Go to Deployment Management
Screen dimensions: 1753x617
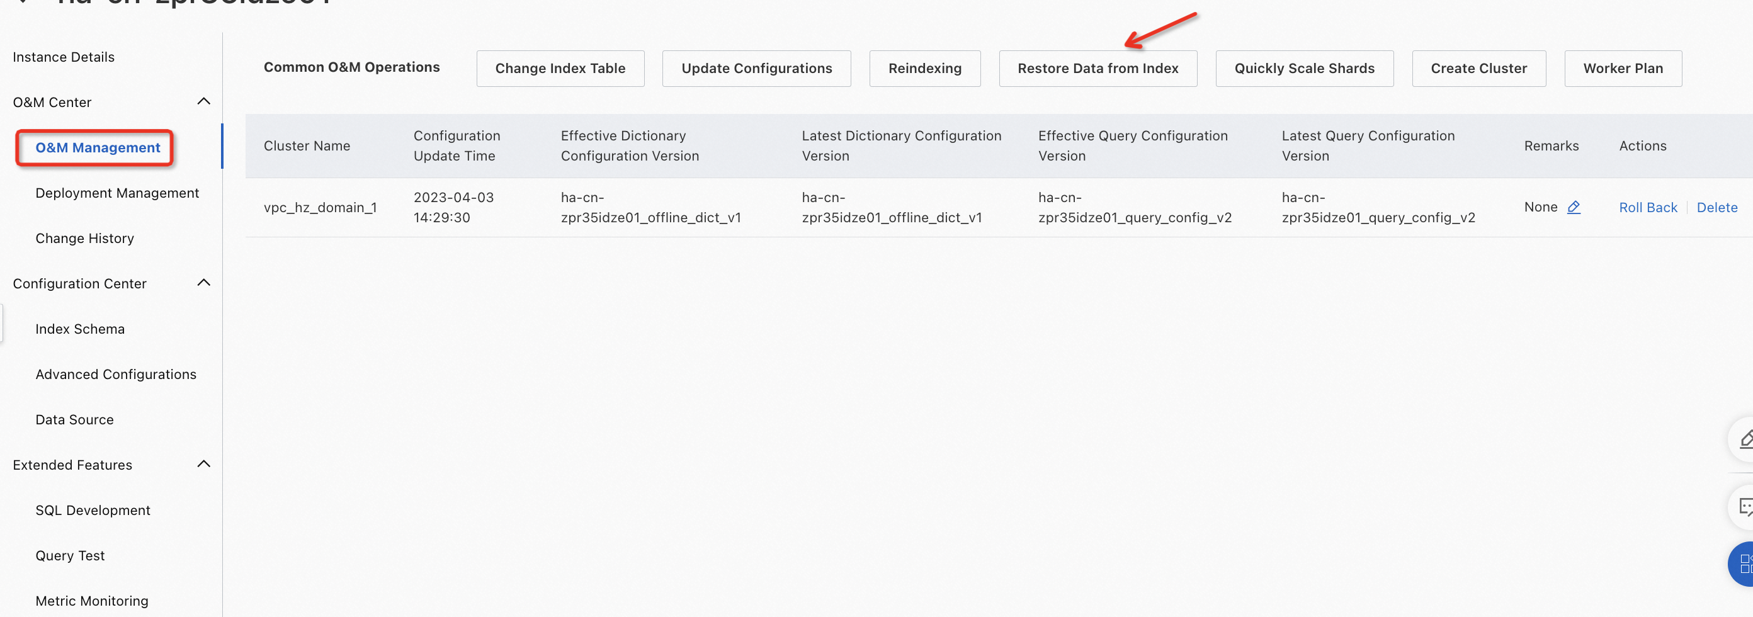point(117,193)
